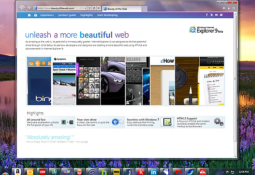Click the Windows flag icon in nav bar
The width and height of the screenshot is (255, 175).
tap(221, 15)
